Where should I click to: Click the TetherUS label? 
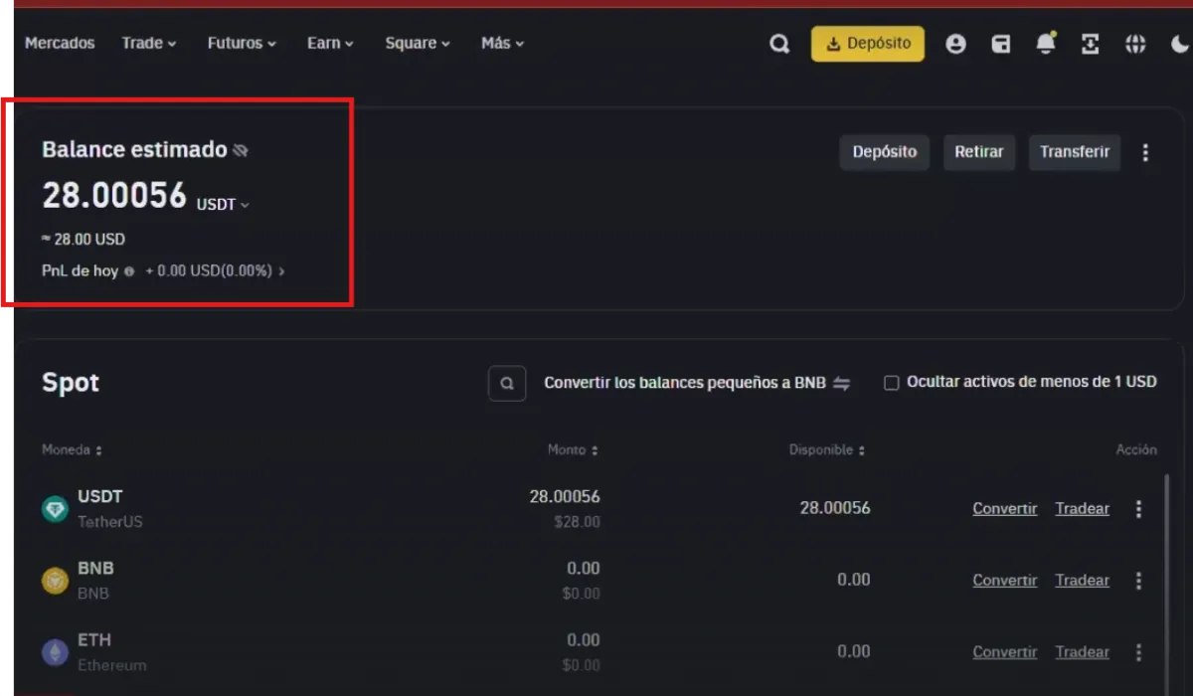110,522
